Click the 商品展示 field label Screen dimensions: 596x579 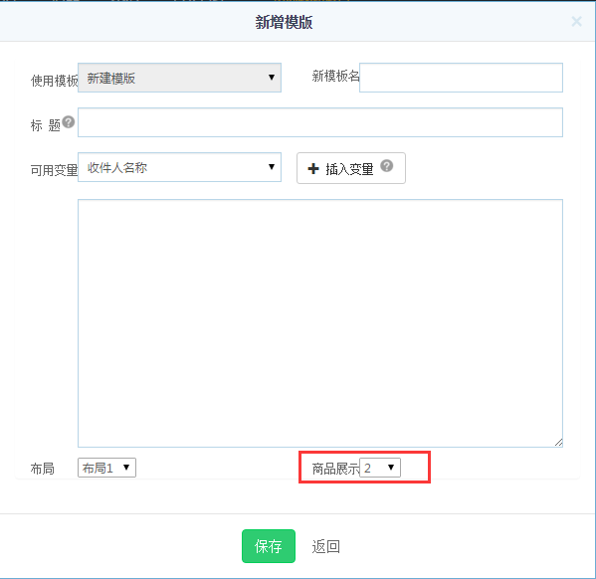tap(335, 469)
